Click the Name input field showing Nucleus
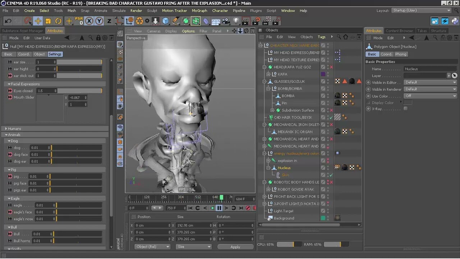The image size is (460, 259). click(430, 69)
